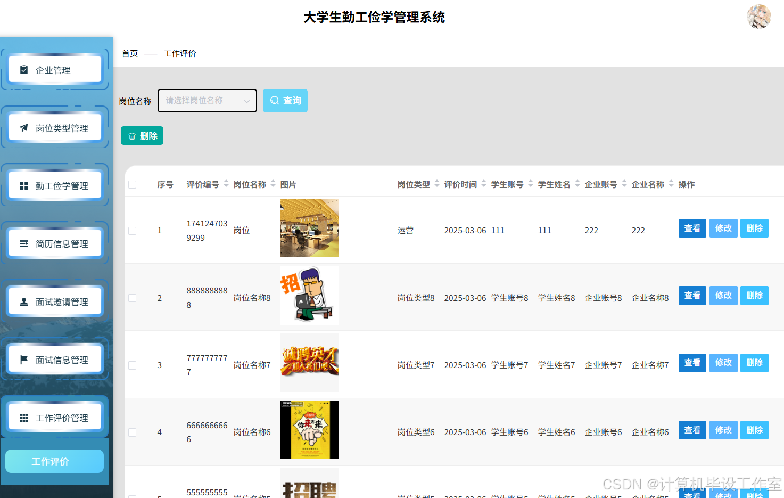The width and height of the screenshot is (784, 498).
Task: Toggle the select-all checkbox in table header
Action: click(x=133, y=184)
